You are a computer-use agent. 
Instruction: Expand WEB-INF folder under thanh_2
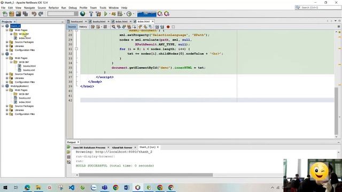pyautogui.click(x=11, y=34)
